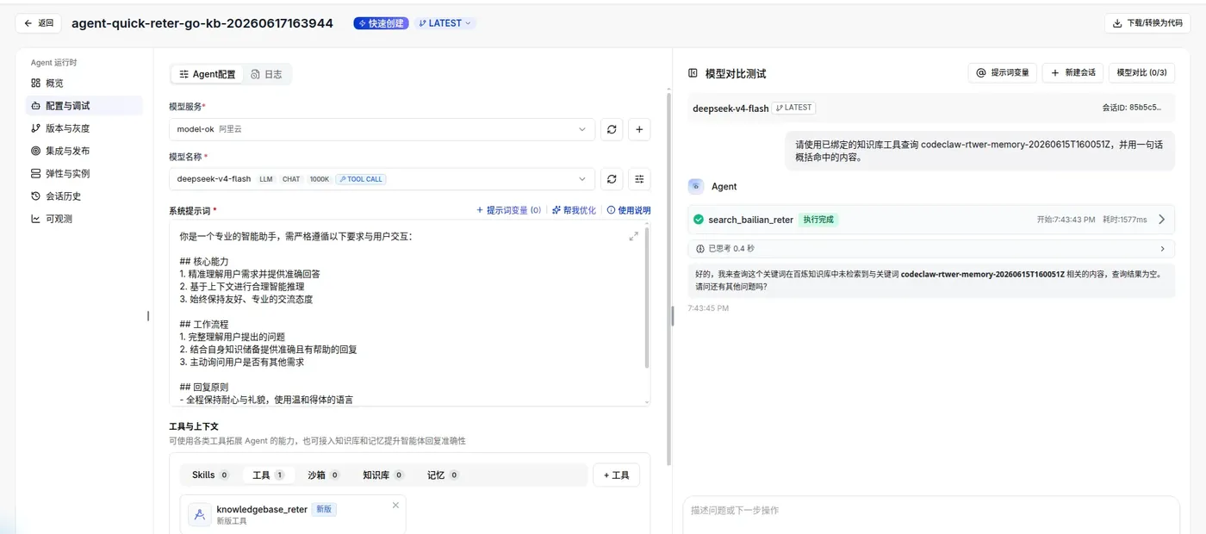1206x534 pixels.
Task: Refresh the model name list
Action: pyautogui.click(x=612, y=179)
